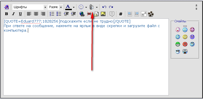
Task: Open the font size dropdown
Action: 55,7
